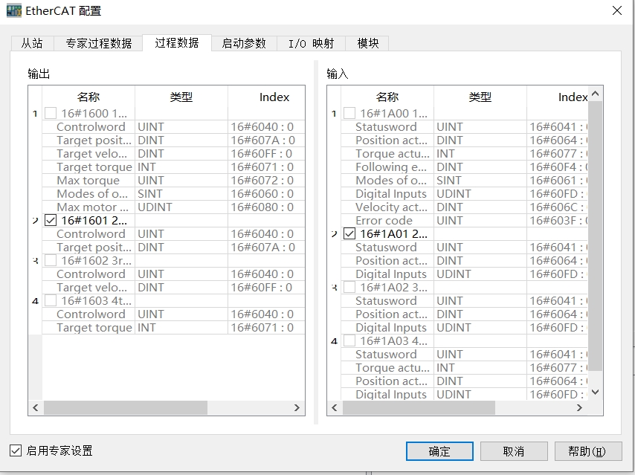Click output list horizontal scrollbar thumb
This screenshot has width=635, height=475.
[x=126, y=407]
